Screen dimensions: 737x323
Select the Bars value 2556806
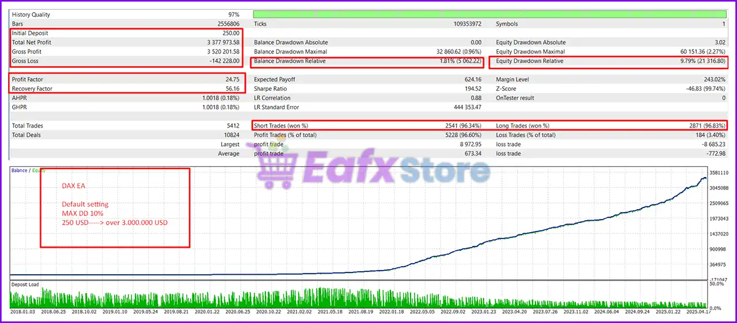(x=229, y=24)
